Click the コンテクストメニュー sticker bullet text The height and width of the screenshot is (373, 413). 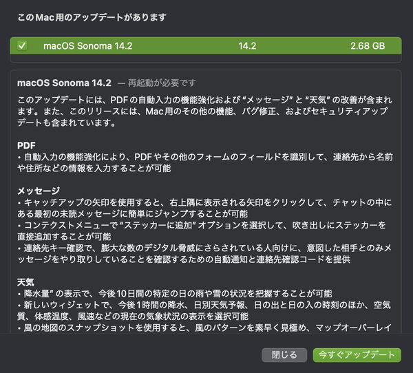tap(202, 231)
